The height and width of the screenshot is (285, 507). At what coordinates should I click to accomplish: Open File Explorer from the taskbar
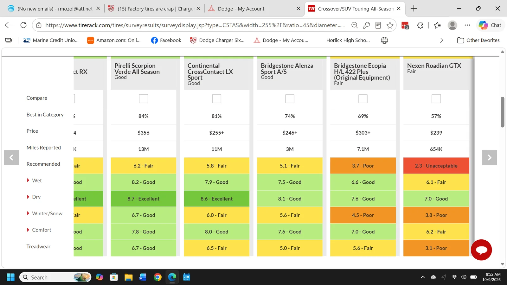(x=128, y=277)
